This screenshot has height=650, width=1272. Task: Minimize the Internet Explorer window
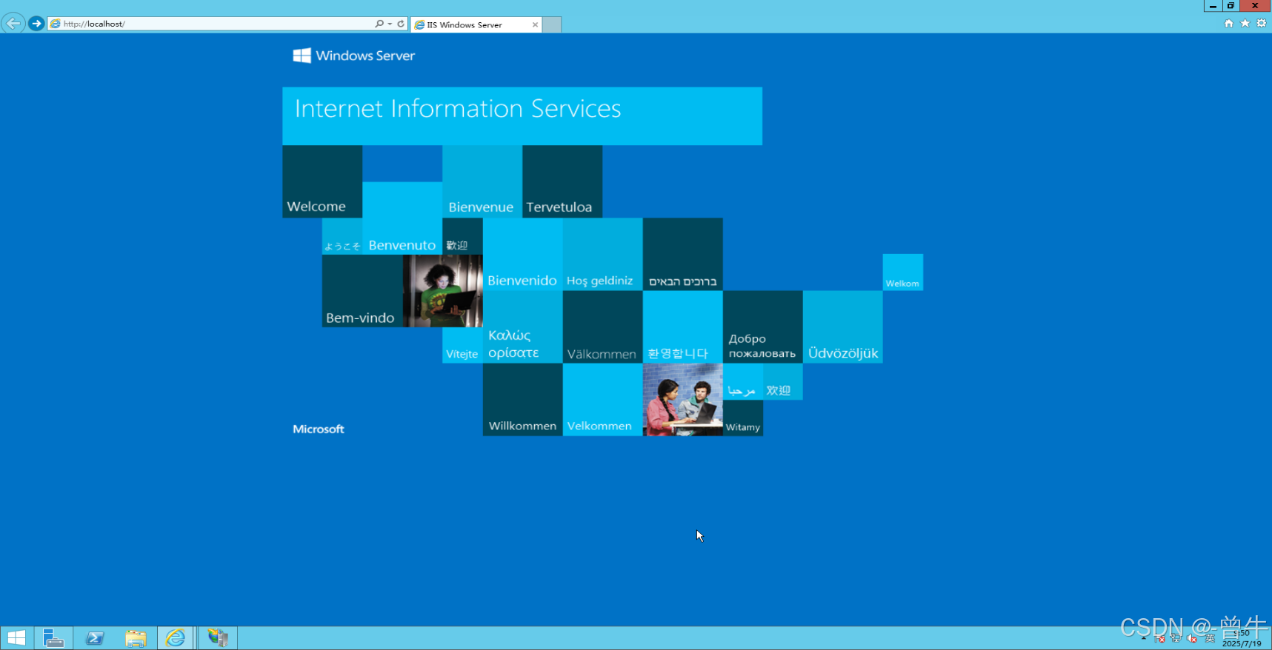[x=1213, y=5]
